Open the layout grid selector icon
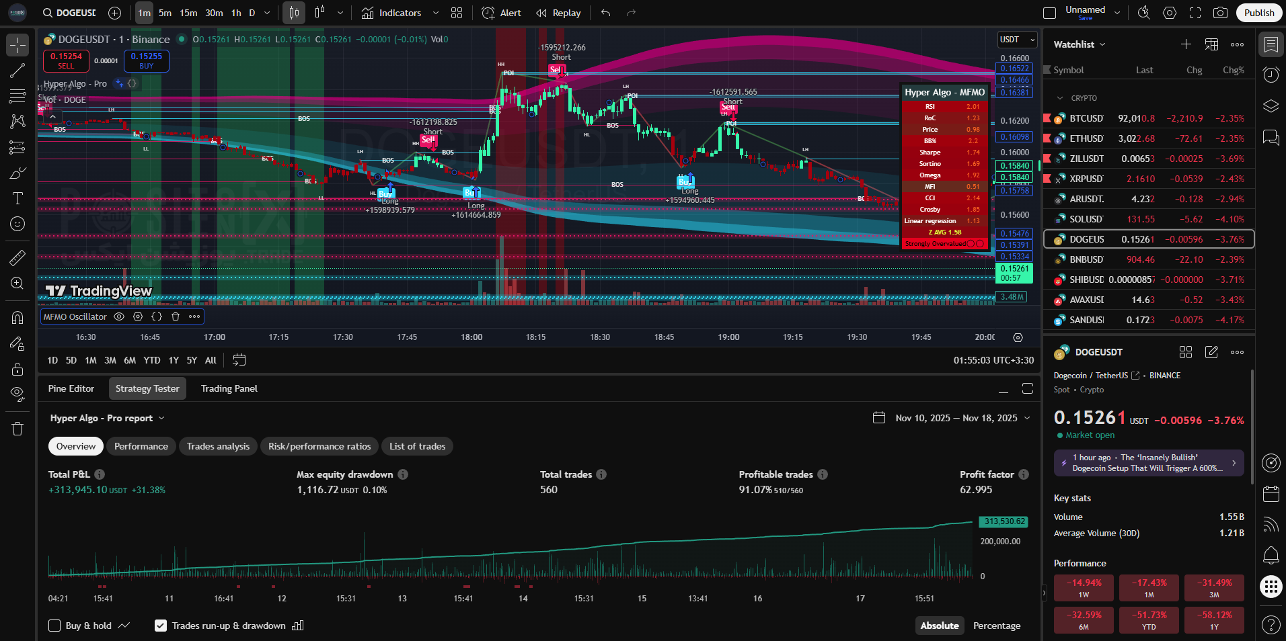Viewport: 1286px width, 641px height. coord(457,13)
